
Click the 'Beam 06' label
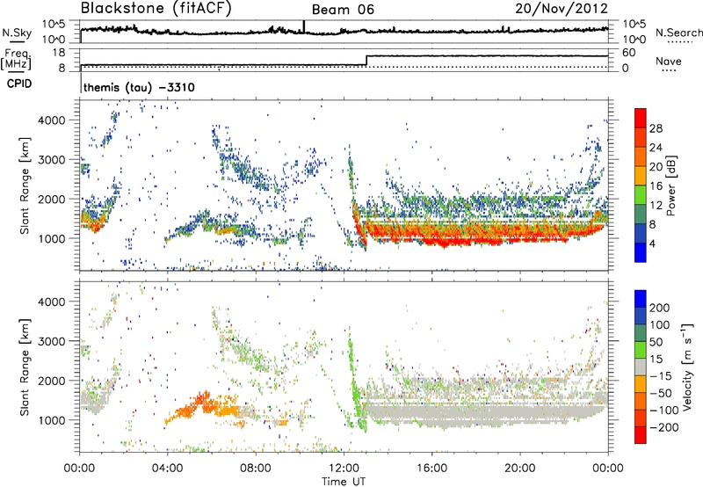(x=343, y=10)
